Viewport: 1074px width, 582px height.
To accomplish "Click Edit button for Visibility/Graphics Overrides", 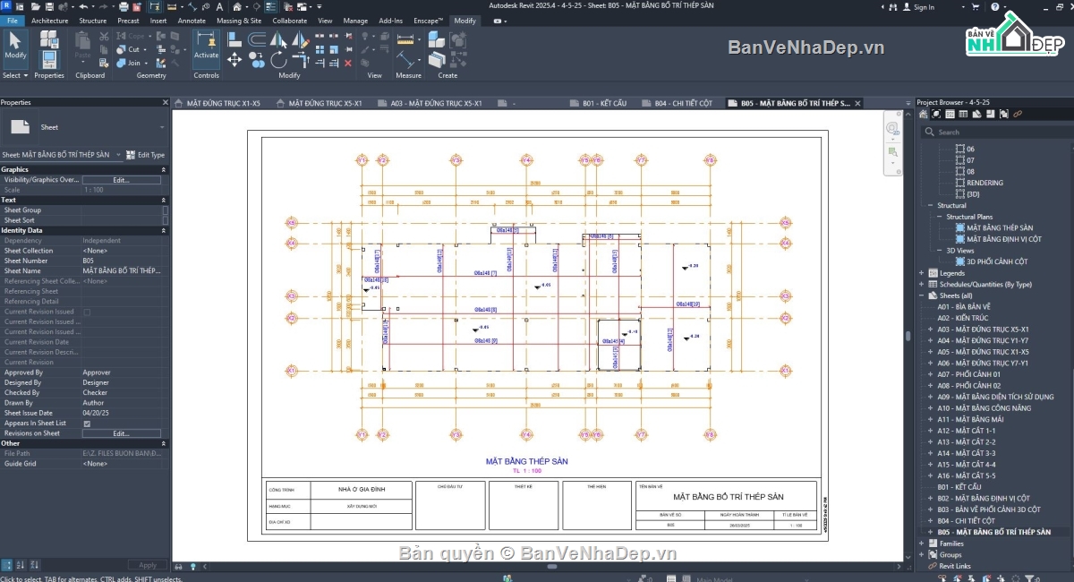I will click(x=121, y=180).
